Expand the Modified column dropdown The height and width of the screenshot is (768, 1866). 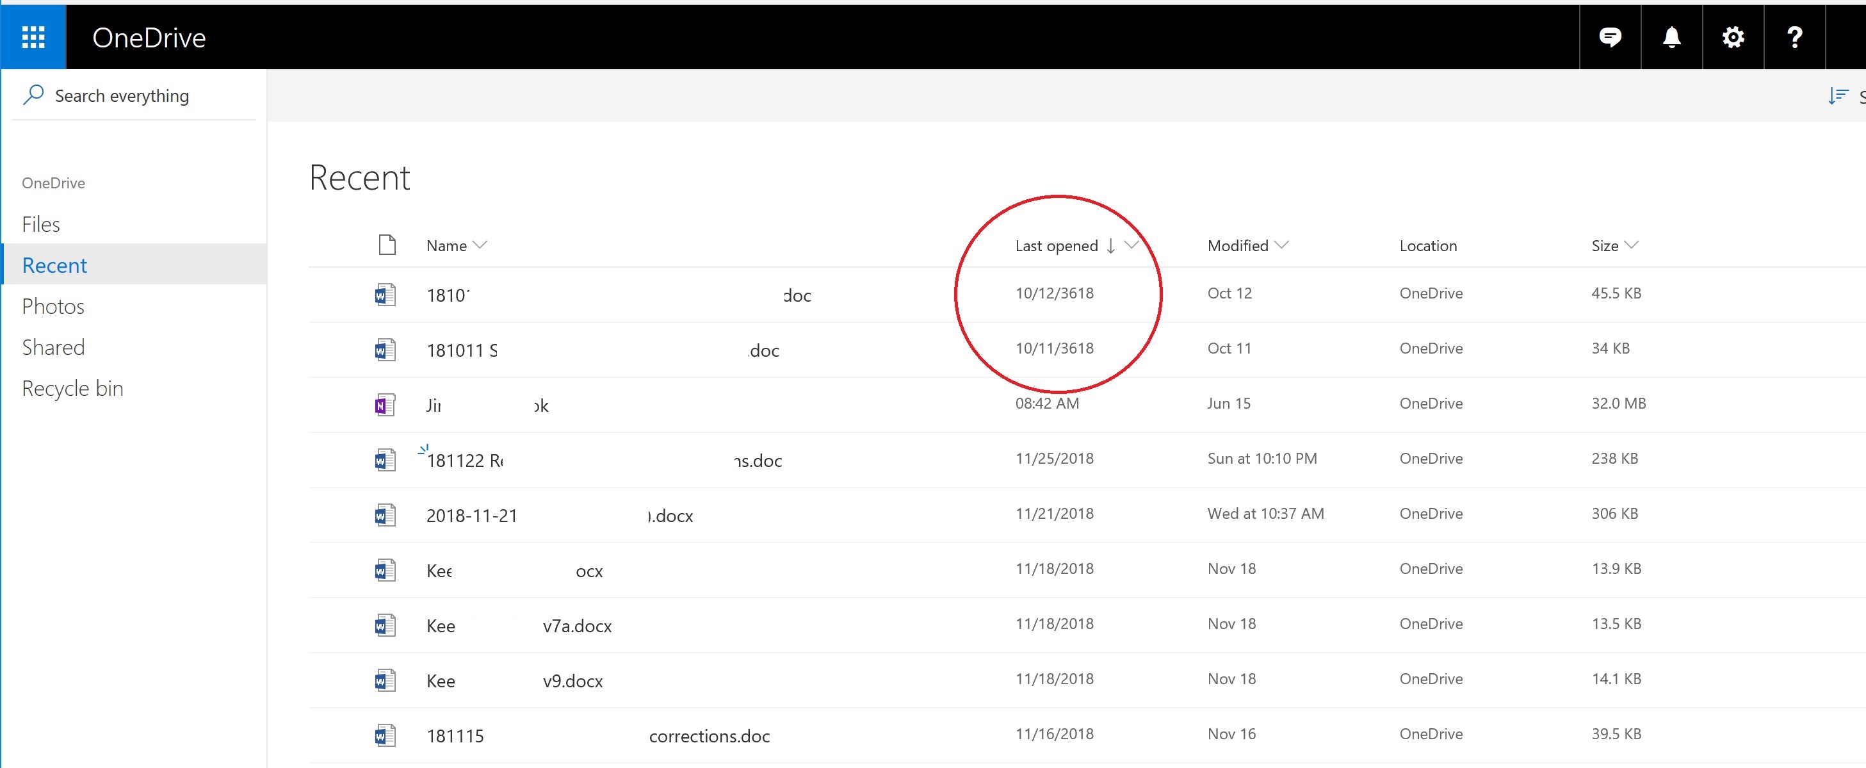tap(1281, 245)
